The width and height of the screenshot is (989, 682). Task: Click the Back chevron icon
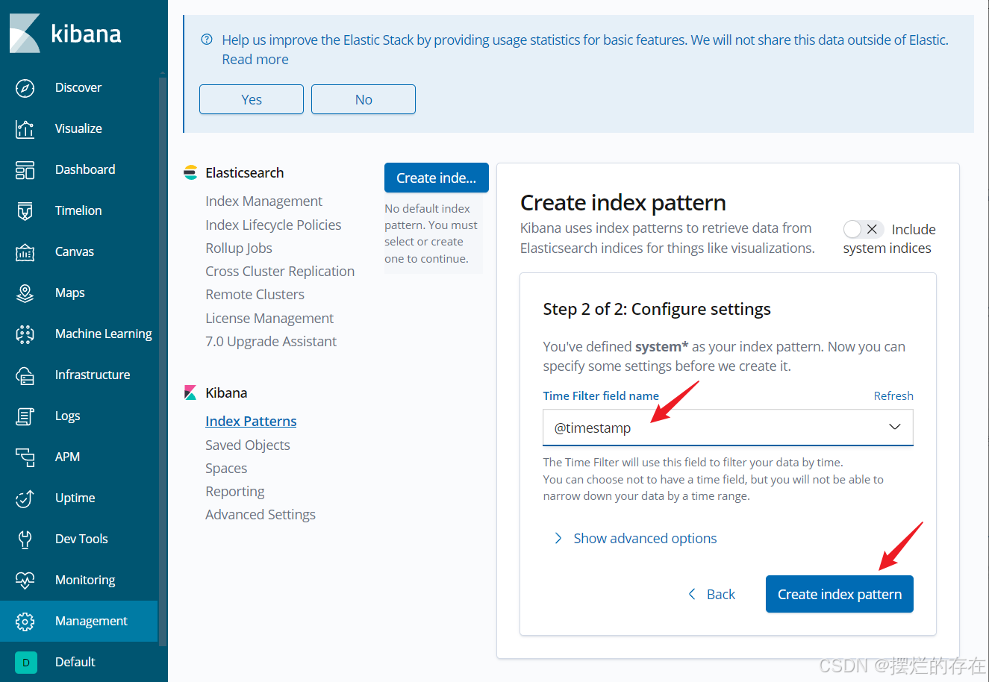point(692,594)
